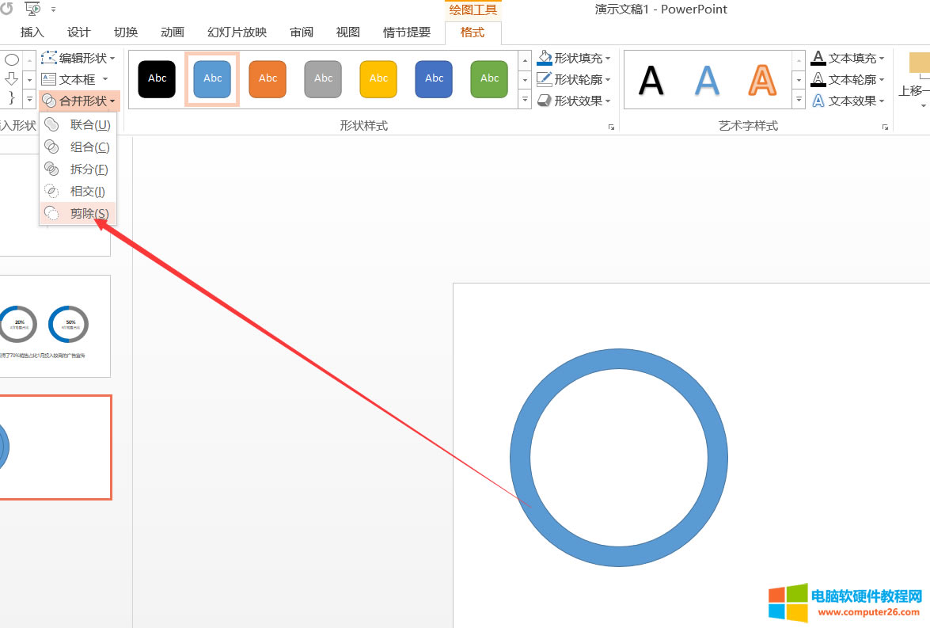The height and width of the screenshot is (628, 930).
Task: Click the Text Effects (文本效果) icon
Action: click(818, 101)
